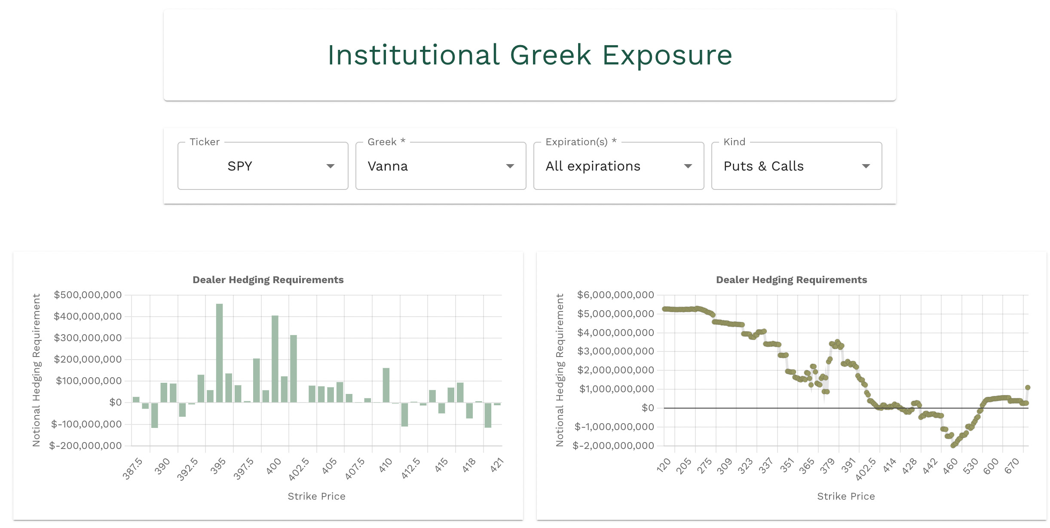1050x528 pixels.
Task: Click the leftmost data point on line chart
Action: pyautogui.click(x=664, y=309)
